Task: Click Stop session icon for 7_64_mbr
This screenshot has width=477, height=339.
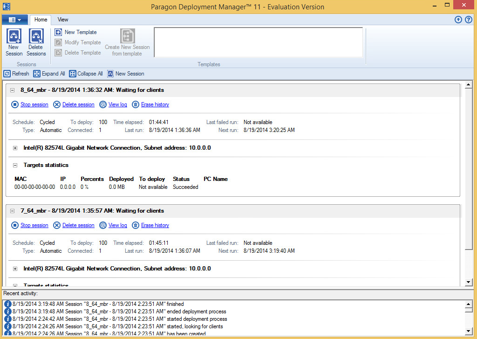Action: coord(15,225)
